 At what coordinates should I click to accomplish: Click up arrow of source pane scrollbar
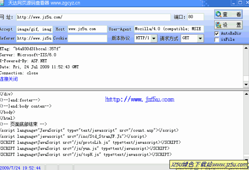(246, 94)
